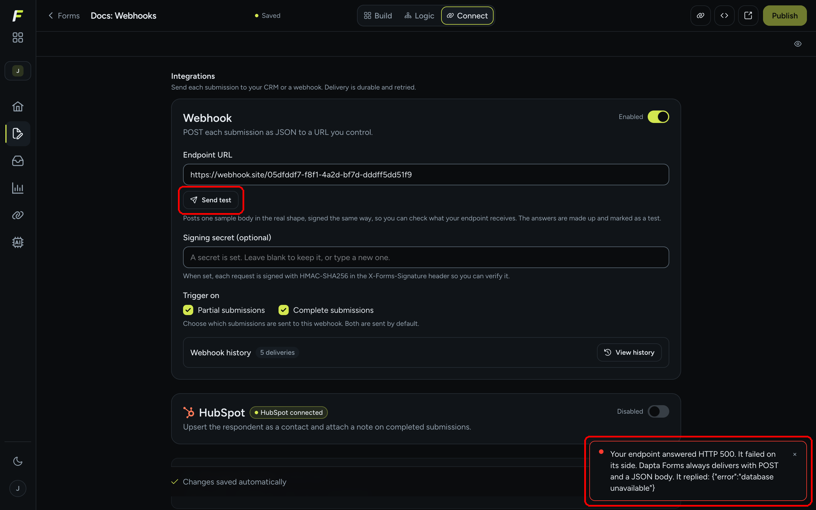Click the preview eye icon
The width and height of the screenshot is (816, 510).
point(798,44)
